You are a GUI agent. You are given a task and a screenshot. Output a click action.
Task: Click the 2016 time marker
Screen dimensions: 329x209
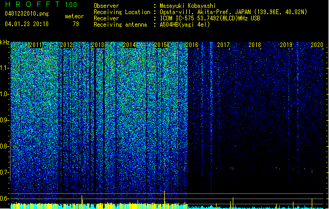pyautogui.click(x=192, y=45)
